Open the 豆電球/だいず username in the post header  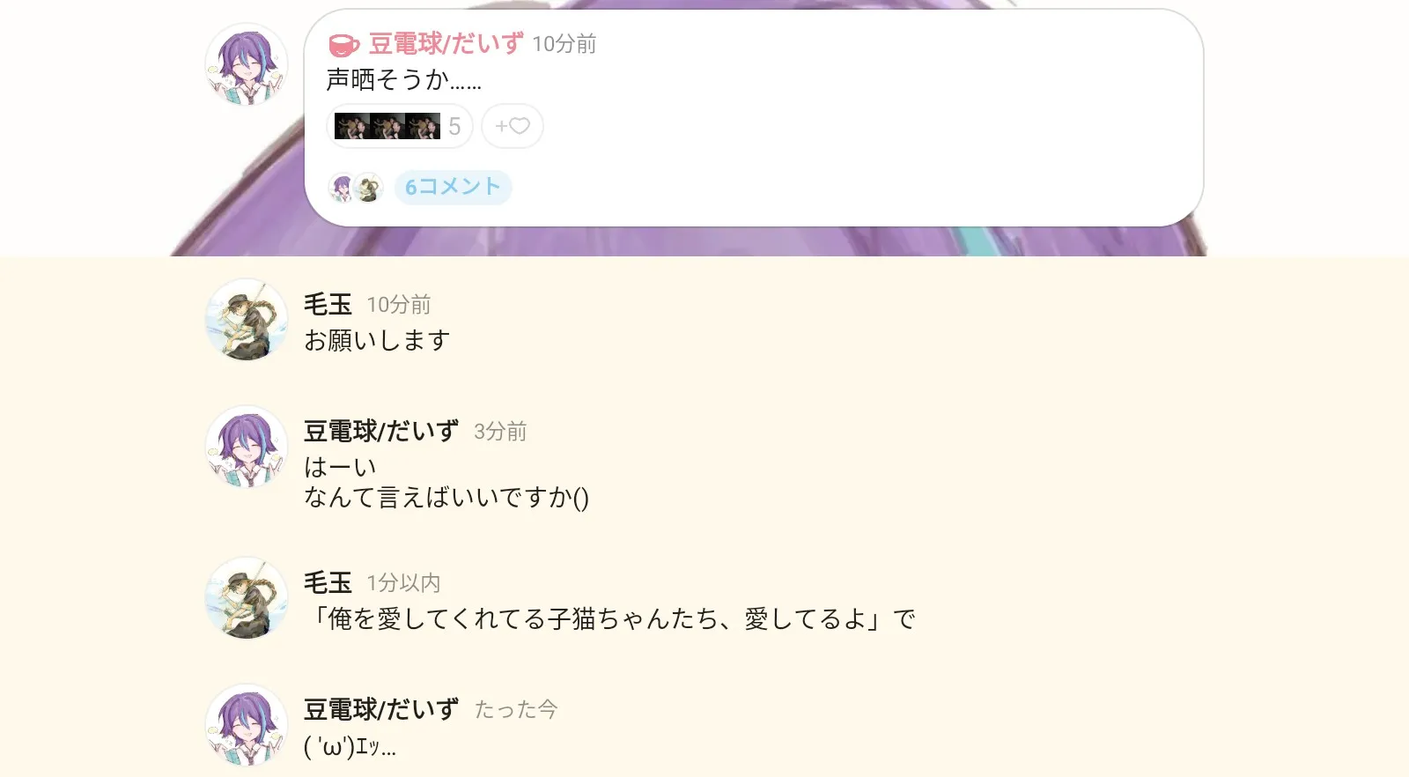click(446, 43)
